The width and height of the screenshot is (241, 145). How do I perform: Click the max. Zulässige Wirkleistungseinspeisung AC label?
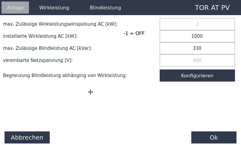pos(60,24)
